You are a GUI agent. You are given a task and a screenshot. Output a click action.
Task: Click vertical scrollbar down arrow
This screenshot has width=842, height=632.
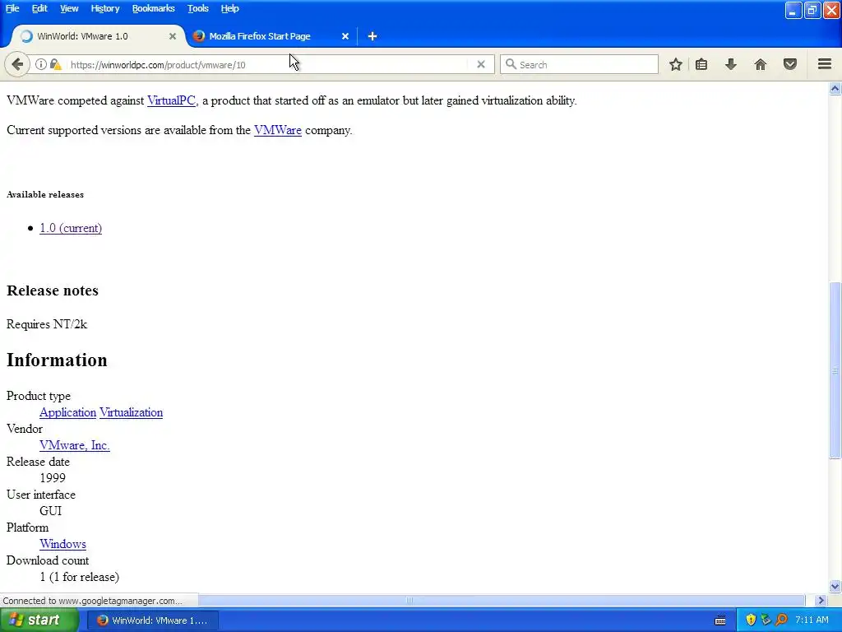pyautogui.click(x=835, y=586)
